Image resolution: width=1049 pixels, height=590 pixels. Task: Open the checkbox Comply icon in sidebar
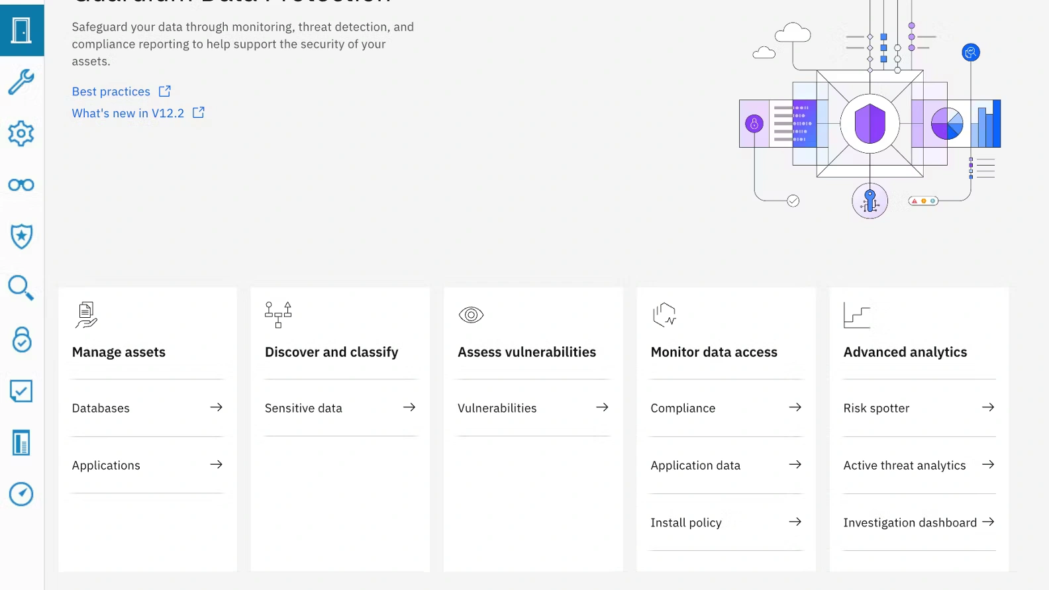[21, 391]
